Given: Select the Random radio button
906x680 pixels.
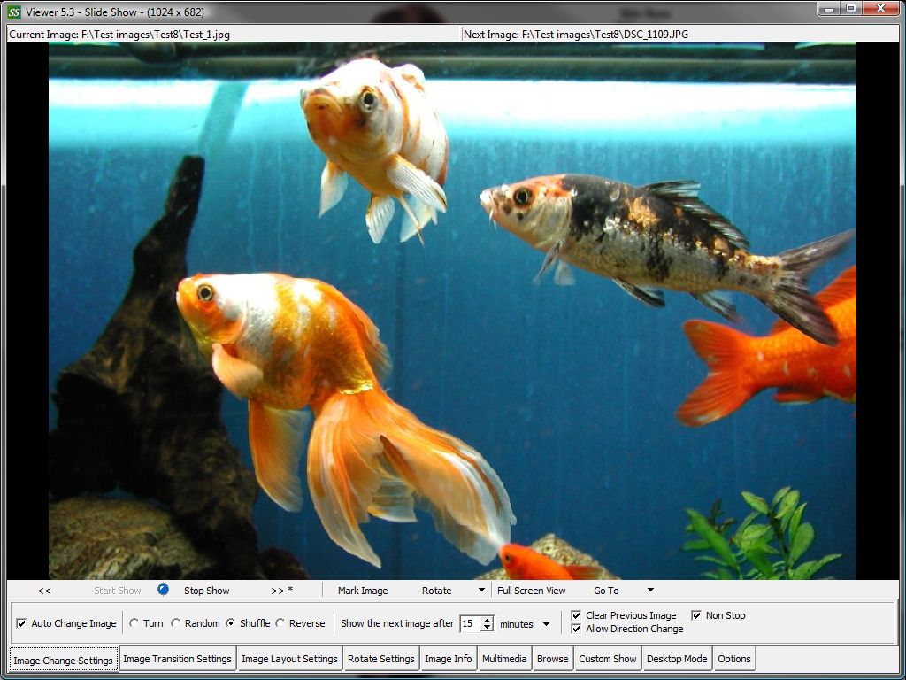Looking at the screenshot, I should [x=176, y=623].
